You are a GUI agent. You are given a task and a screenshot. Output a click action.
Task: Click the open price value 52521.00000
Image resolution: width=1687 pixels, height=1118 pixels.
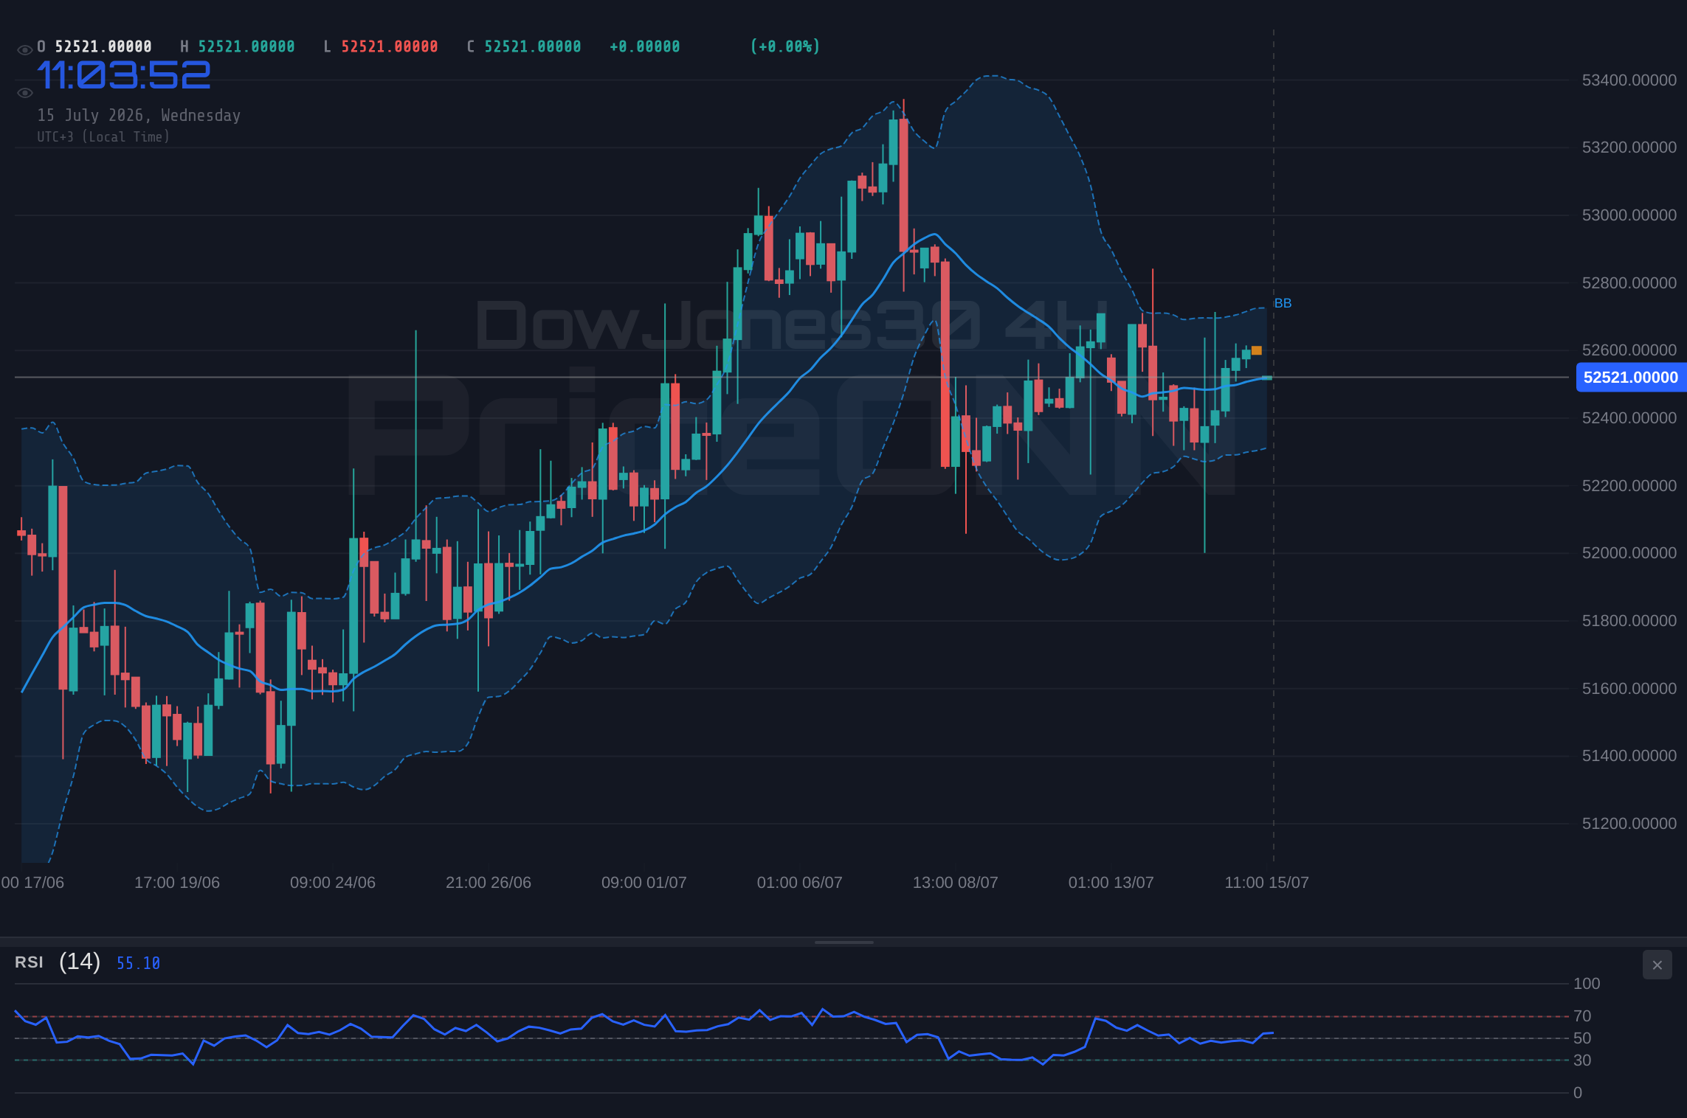coord(103,46)
